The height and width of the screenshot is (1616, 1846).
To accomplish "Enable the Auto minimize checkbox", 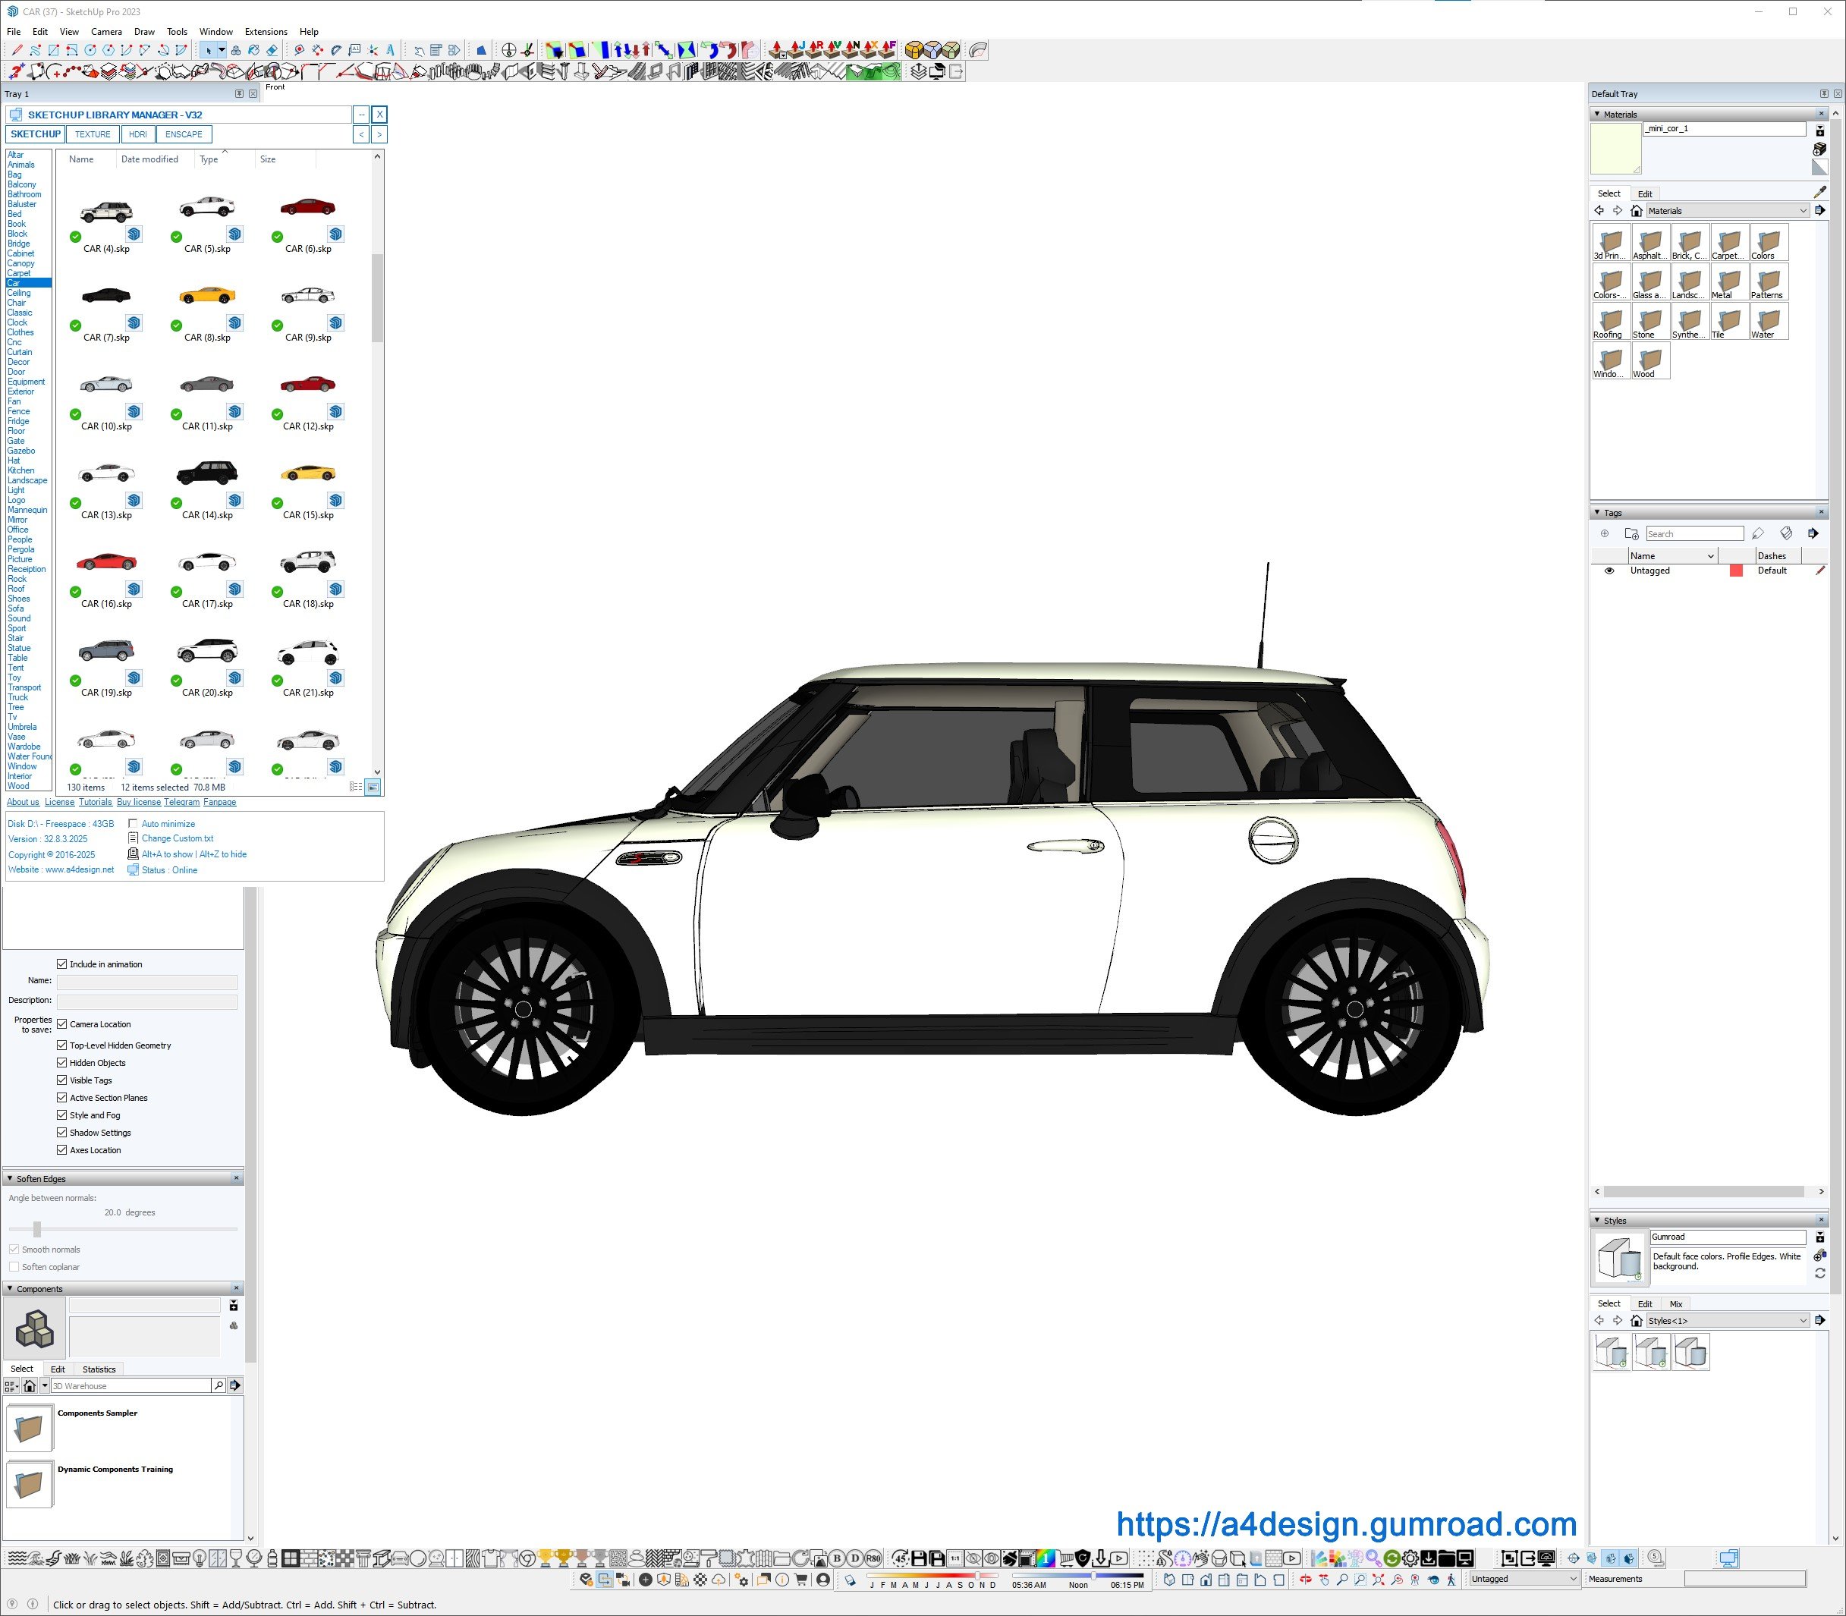I will [134, 824].
